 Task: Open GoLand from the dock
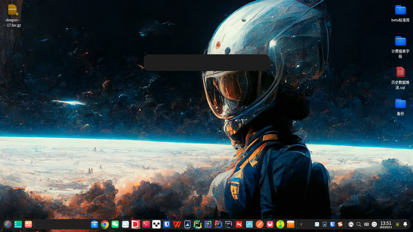point(208,224)
